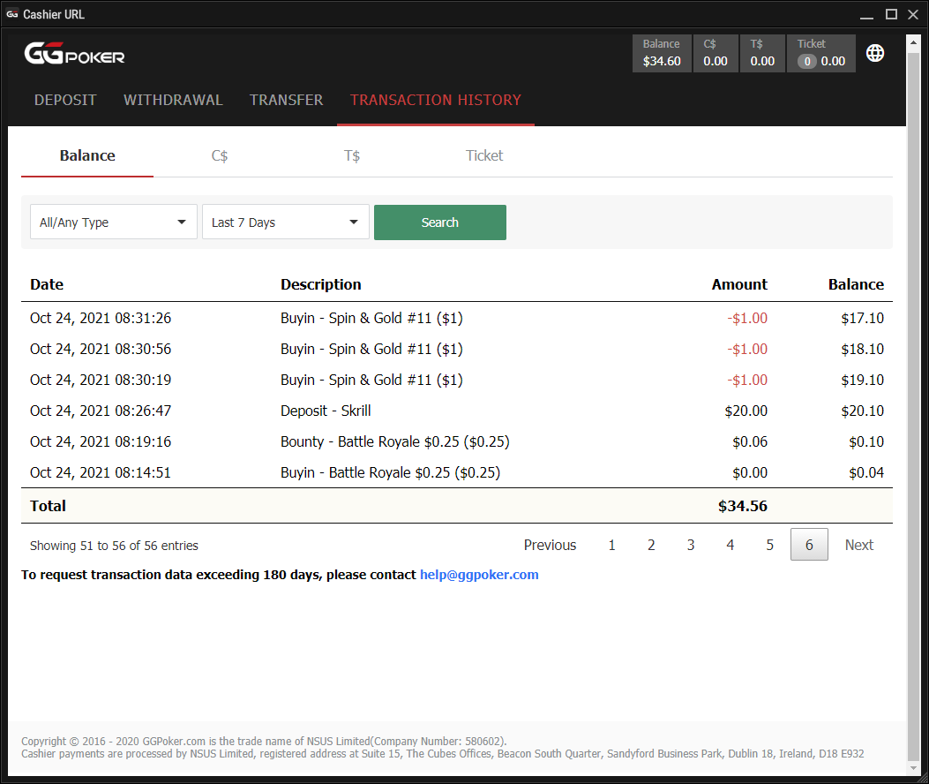Image resolution: width=929 pixels, height=784 pixels.
Task: Select the C$ sub-tab
Action: point(220,155)
